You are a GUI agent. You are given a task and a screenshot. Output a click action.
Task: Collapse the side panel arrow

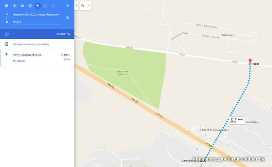click(76, 5)
